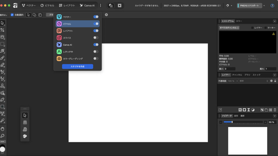Click the trash icon in Layers panel
The height and width of the screenshot is (156, 278).
click(275, 110)
